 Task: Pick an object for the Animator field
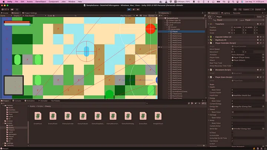[x=263, y=55]
